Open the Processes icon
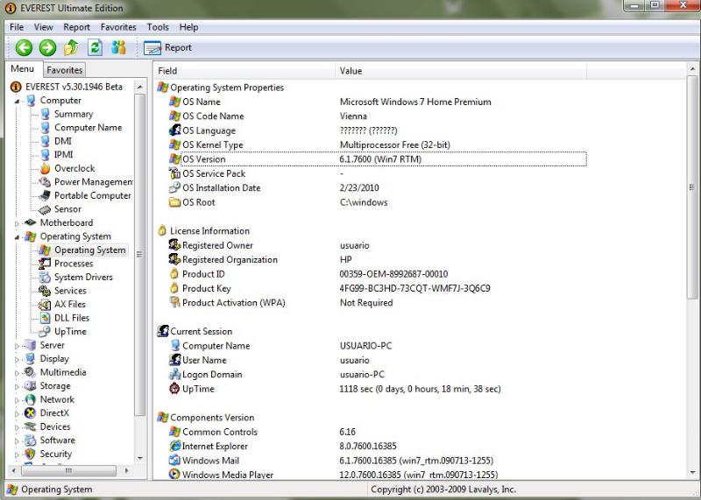The height and width of the screenshot is (500, 701). tap(46, 264)
